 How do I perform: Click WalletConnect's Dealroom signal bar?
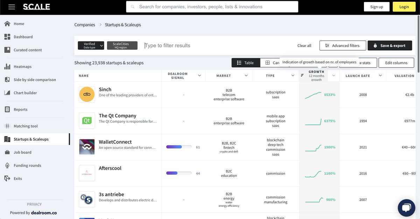[179, 147]
